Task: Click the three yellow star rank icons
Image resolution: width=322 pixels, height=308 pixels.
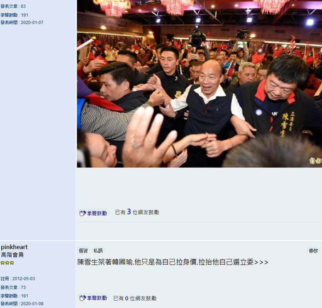Action: (x=7, y=262)
